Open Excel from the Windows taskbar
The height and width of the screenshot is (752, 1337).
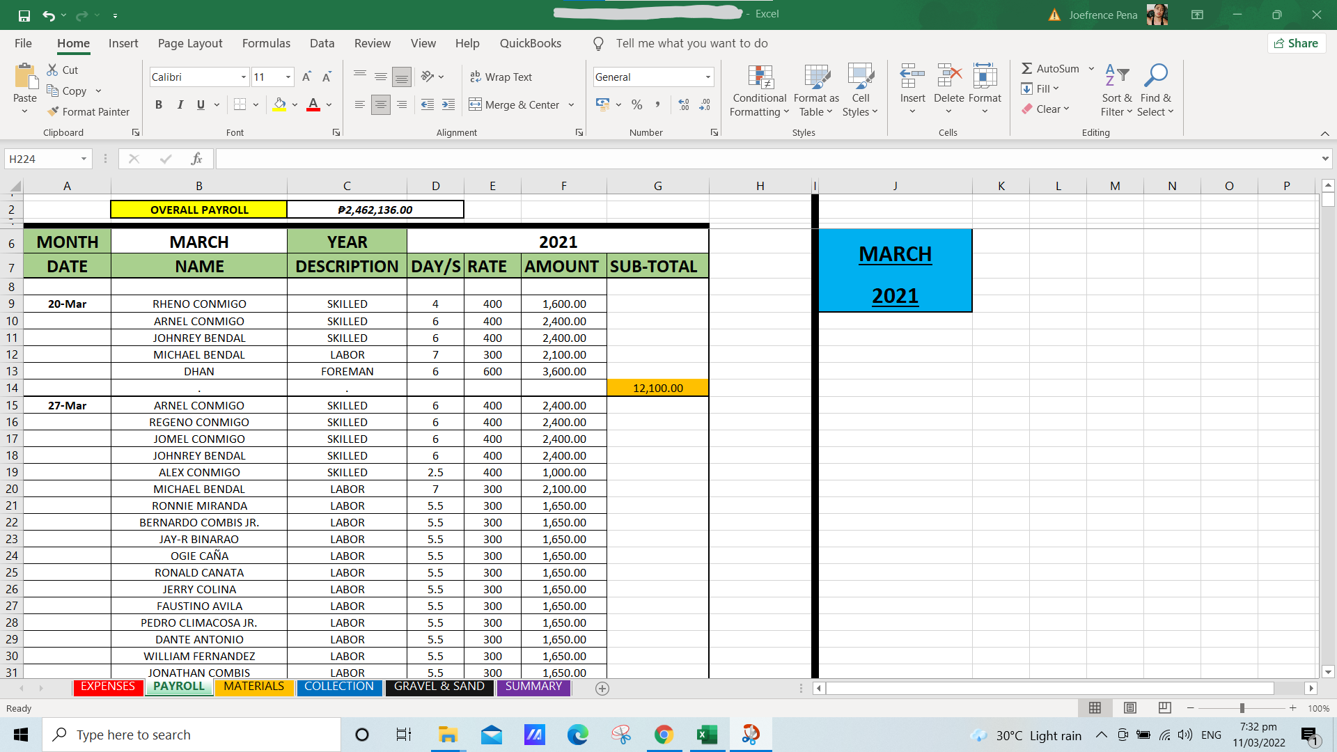click(707, 735)
